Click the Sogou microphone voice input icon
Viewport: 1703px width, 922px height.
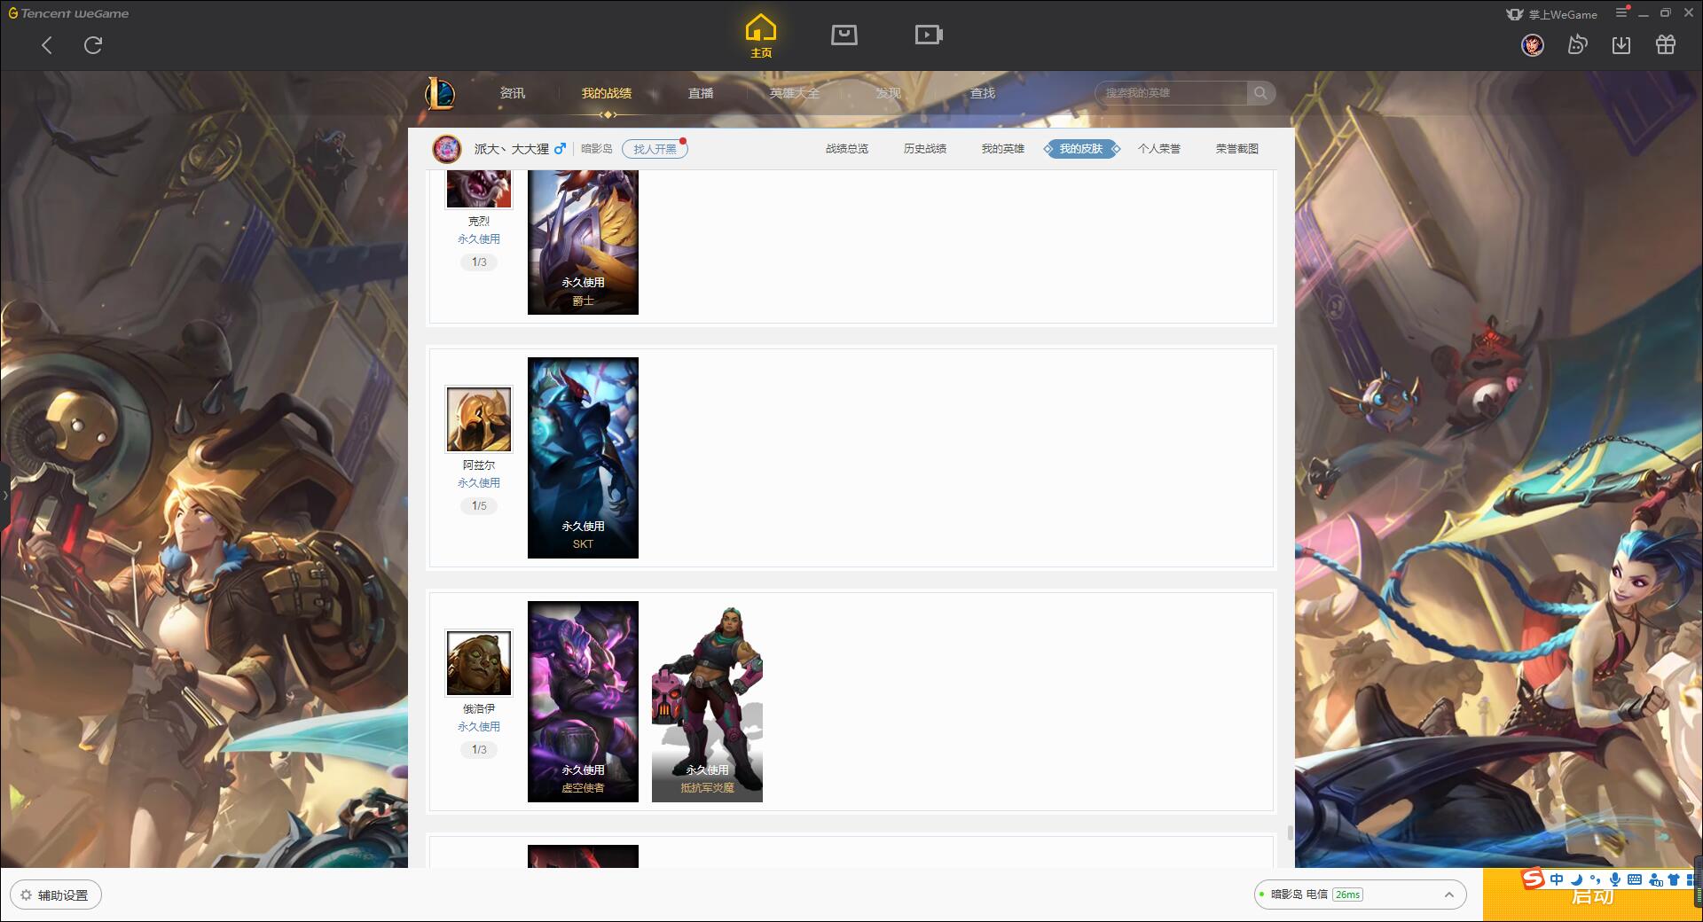[1615, 879]
